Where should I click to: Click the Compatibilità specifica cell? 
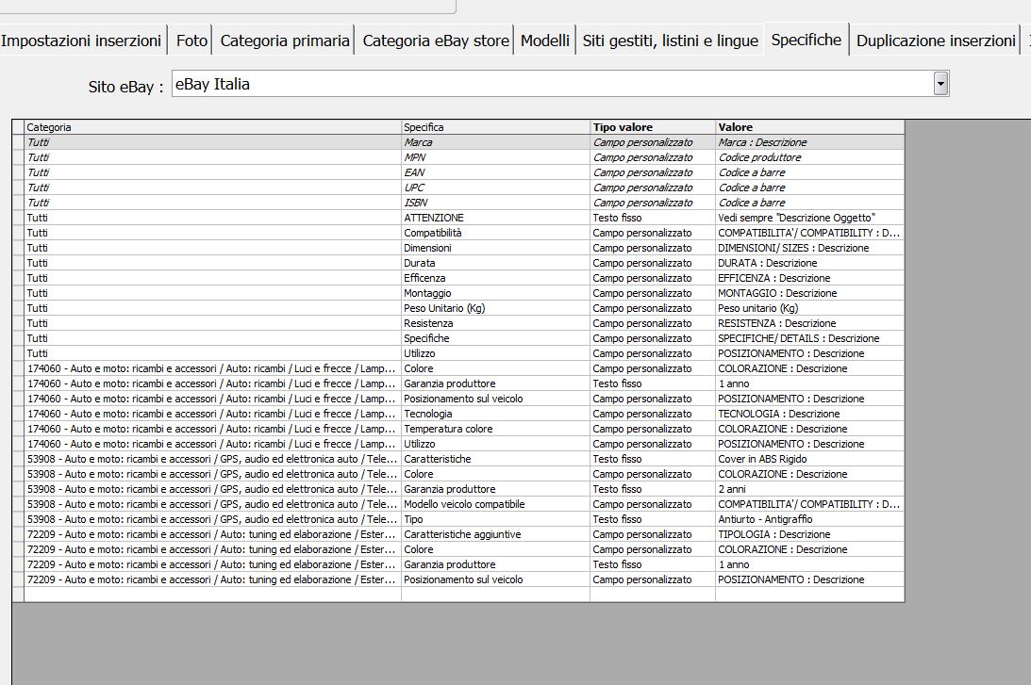[x=496, y=233]
